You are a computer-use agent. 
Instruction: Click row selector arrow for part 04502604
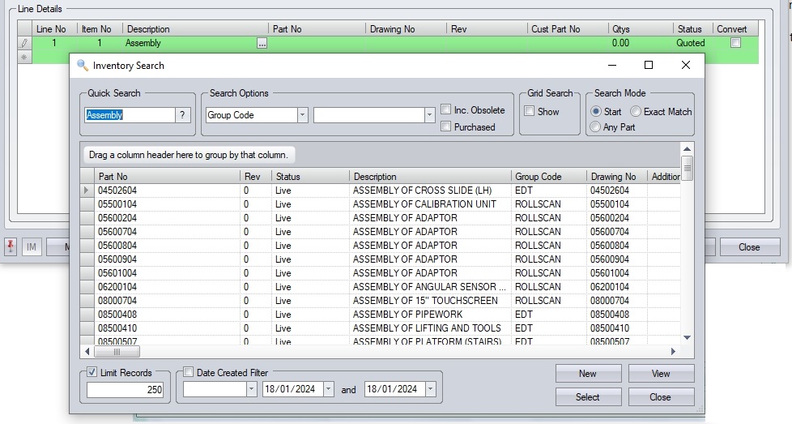pos(87,191)
